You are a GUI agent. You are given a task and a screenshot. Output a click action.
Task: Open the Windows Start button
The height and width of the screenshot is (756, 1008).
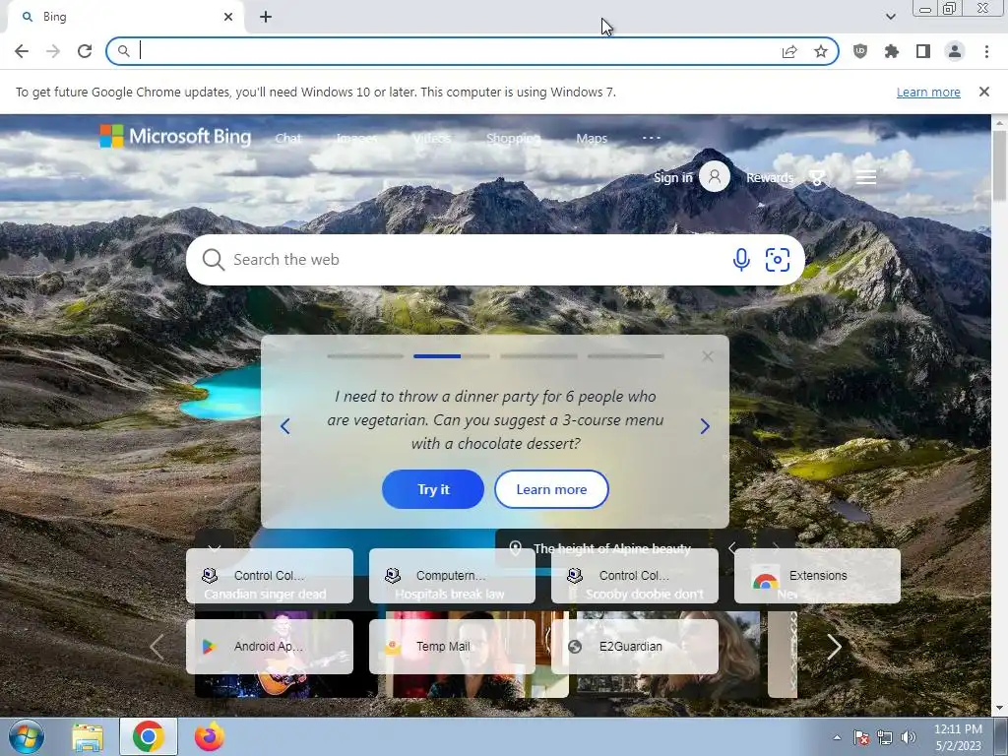(x=27, y=736)
